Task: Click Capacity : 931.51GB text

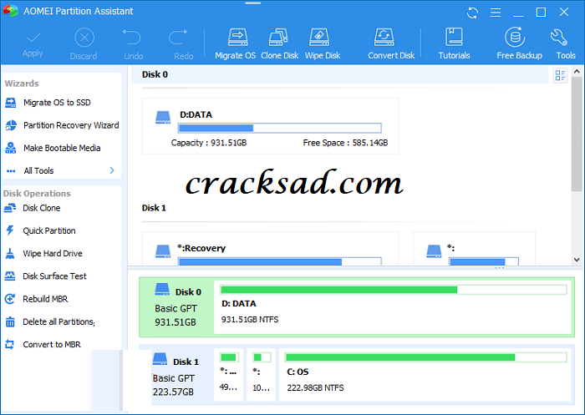Action: (x=209, y=143)
